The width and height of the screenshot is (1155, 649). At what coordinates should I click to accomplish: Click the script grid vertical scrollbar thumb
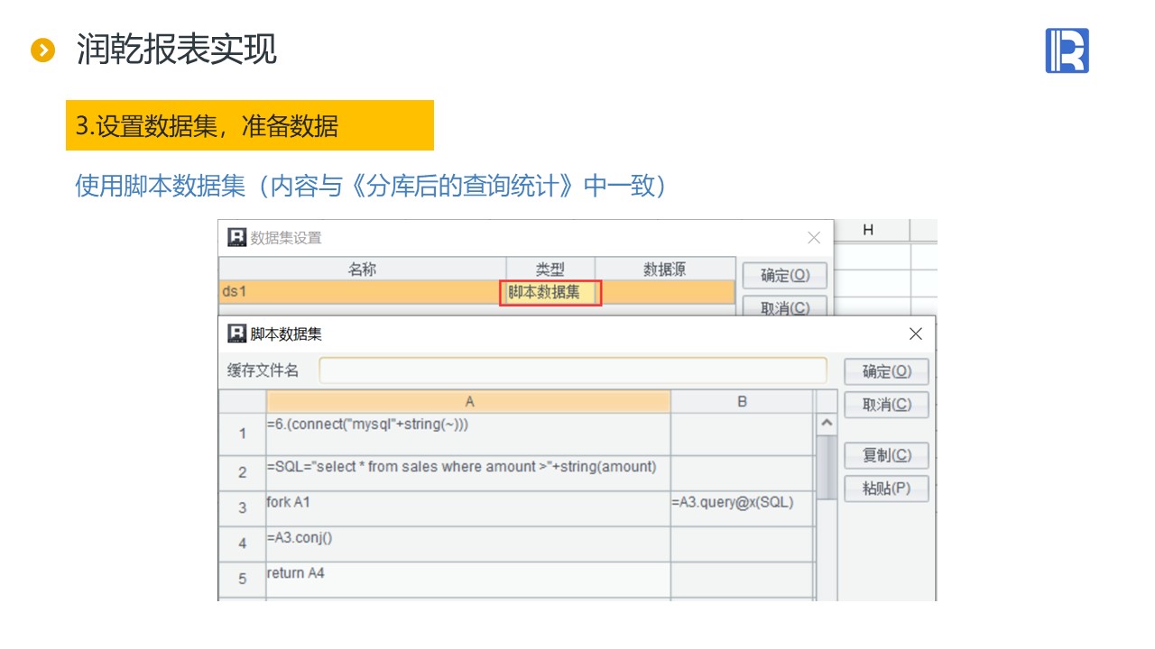coord(826,466)
